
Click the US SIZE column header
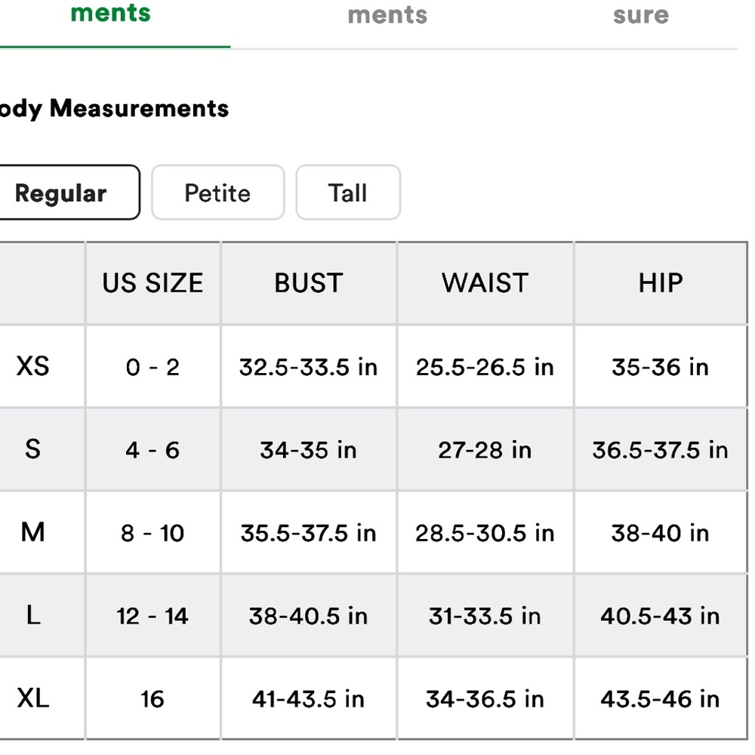[153, 283]
